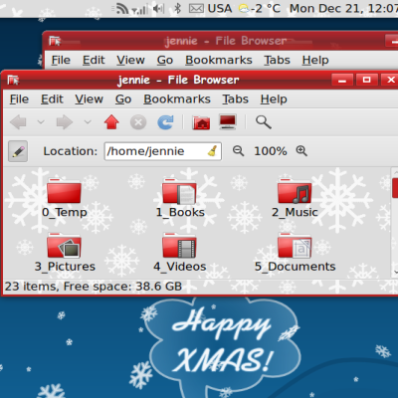Screen dimensions: 398x398
Task: Select the 0_Temp folder
Action: click(65, 198)
